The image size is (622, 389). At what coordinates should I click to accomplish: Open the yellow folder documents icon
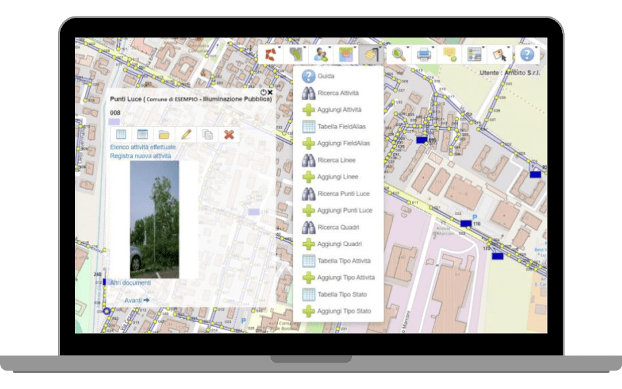point(164,134)
